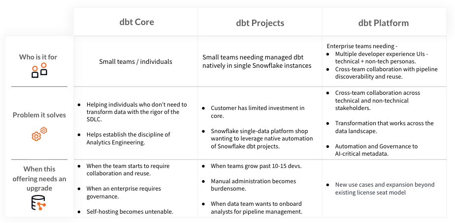Click the orange two-people icon
This screenshot has height=223, width=455.
point(39,70)
